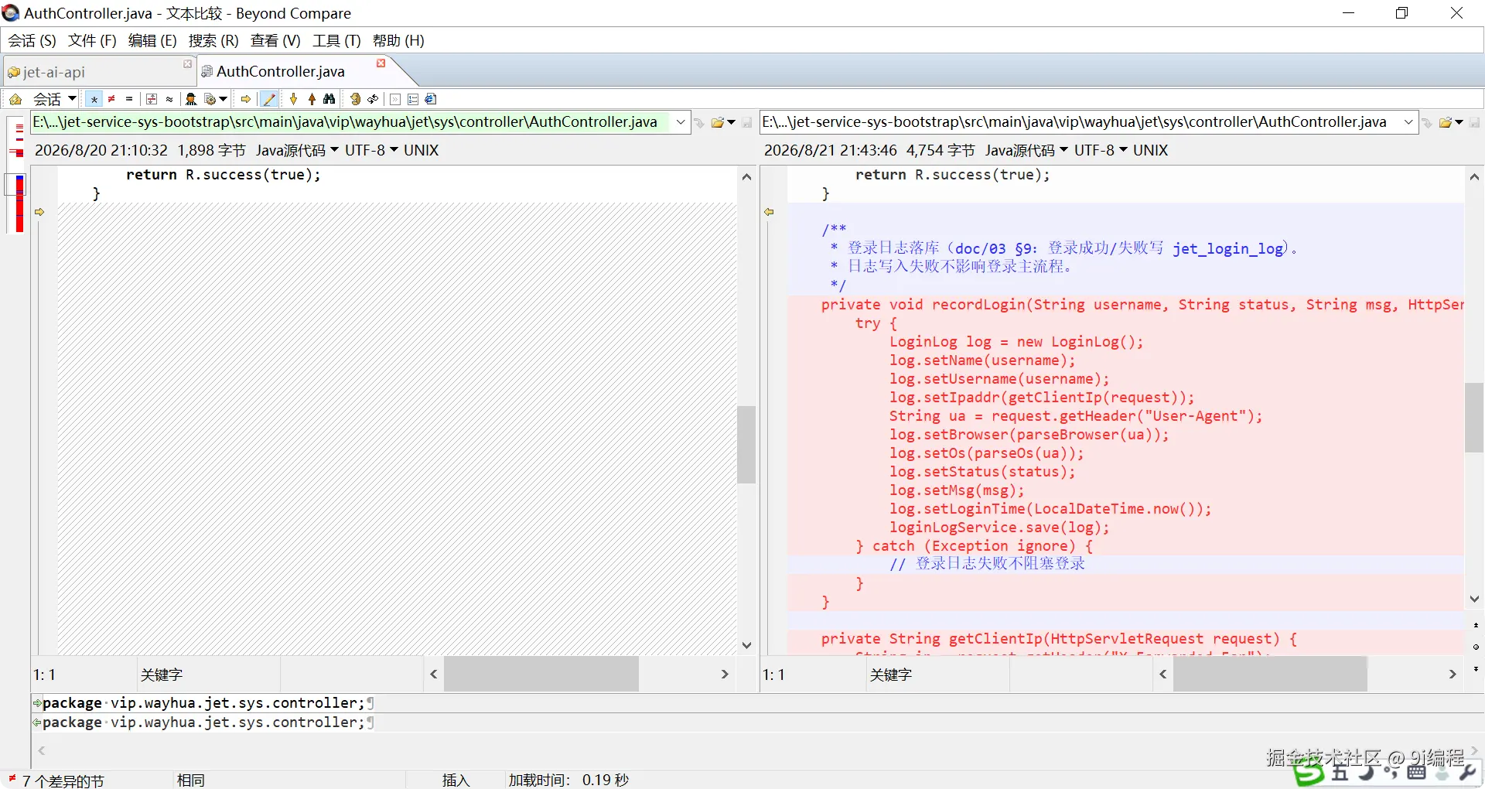Image resolution: width=1485 pixels, height=789 pixels.
Task: Open the 查看 (V) menu
Action: tap(275, 40)
